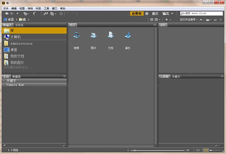Switch to the 文件夹 tab

20,25
